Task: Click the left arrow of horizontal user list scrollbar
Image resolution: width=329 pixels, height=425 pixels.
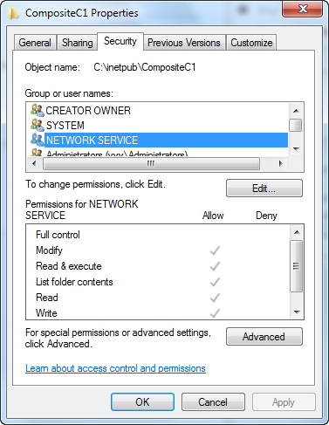Action: click(x=34, y=163)
